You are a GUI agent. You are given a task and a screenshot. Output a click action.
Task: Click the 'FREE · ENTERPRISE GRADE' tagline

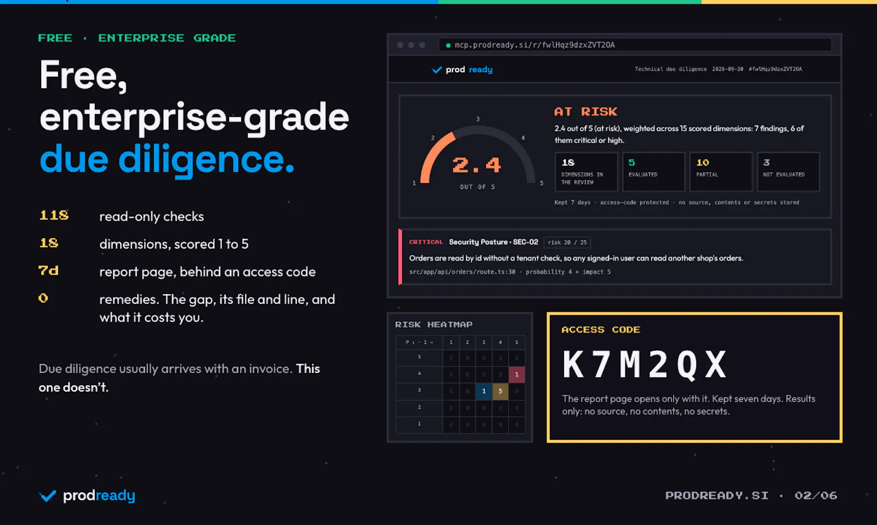click(137, 38)
